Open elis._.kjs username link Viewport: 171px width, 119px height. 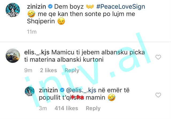click(37, 52)
